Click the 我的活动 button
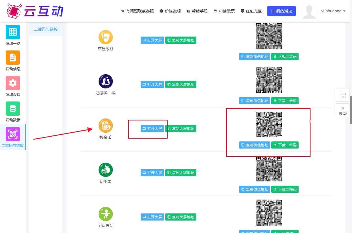Viewport: 352px width, 233px height. (282, 11)
